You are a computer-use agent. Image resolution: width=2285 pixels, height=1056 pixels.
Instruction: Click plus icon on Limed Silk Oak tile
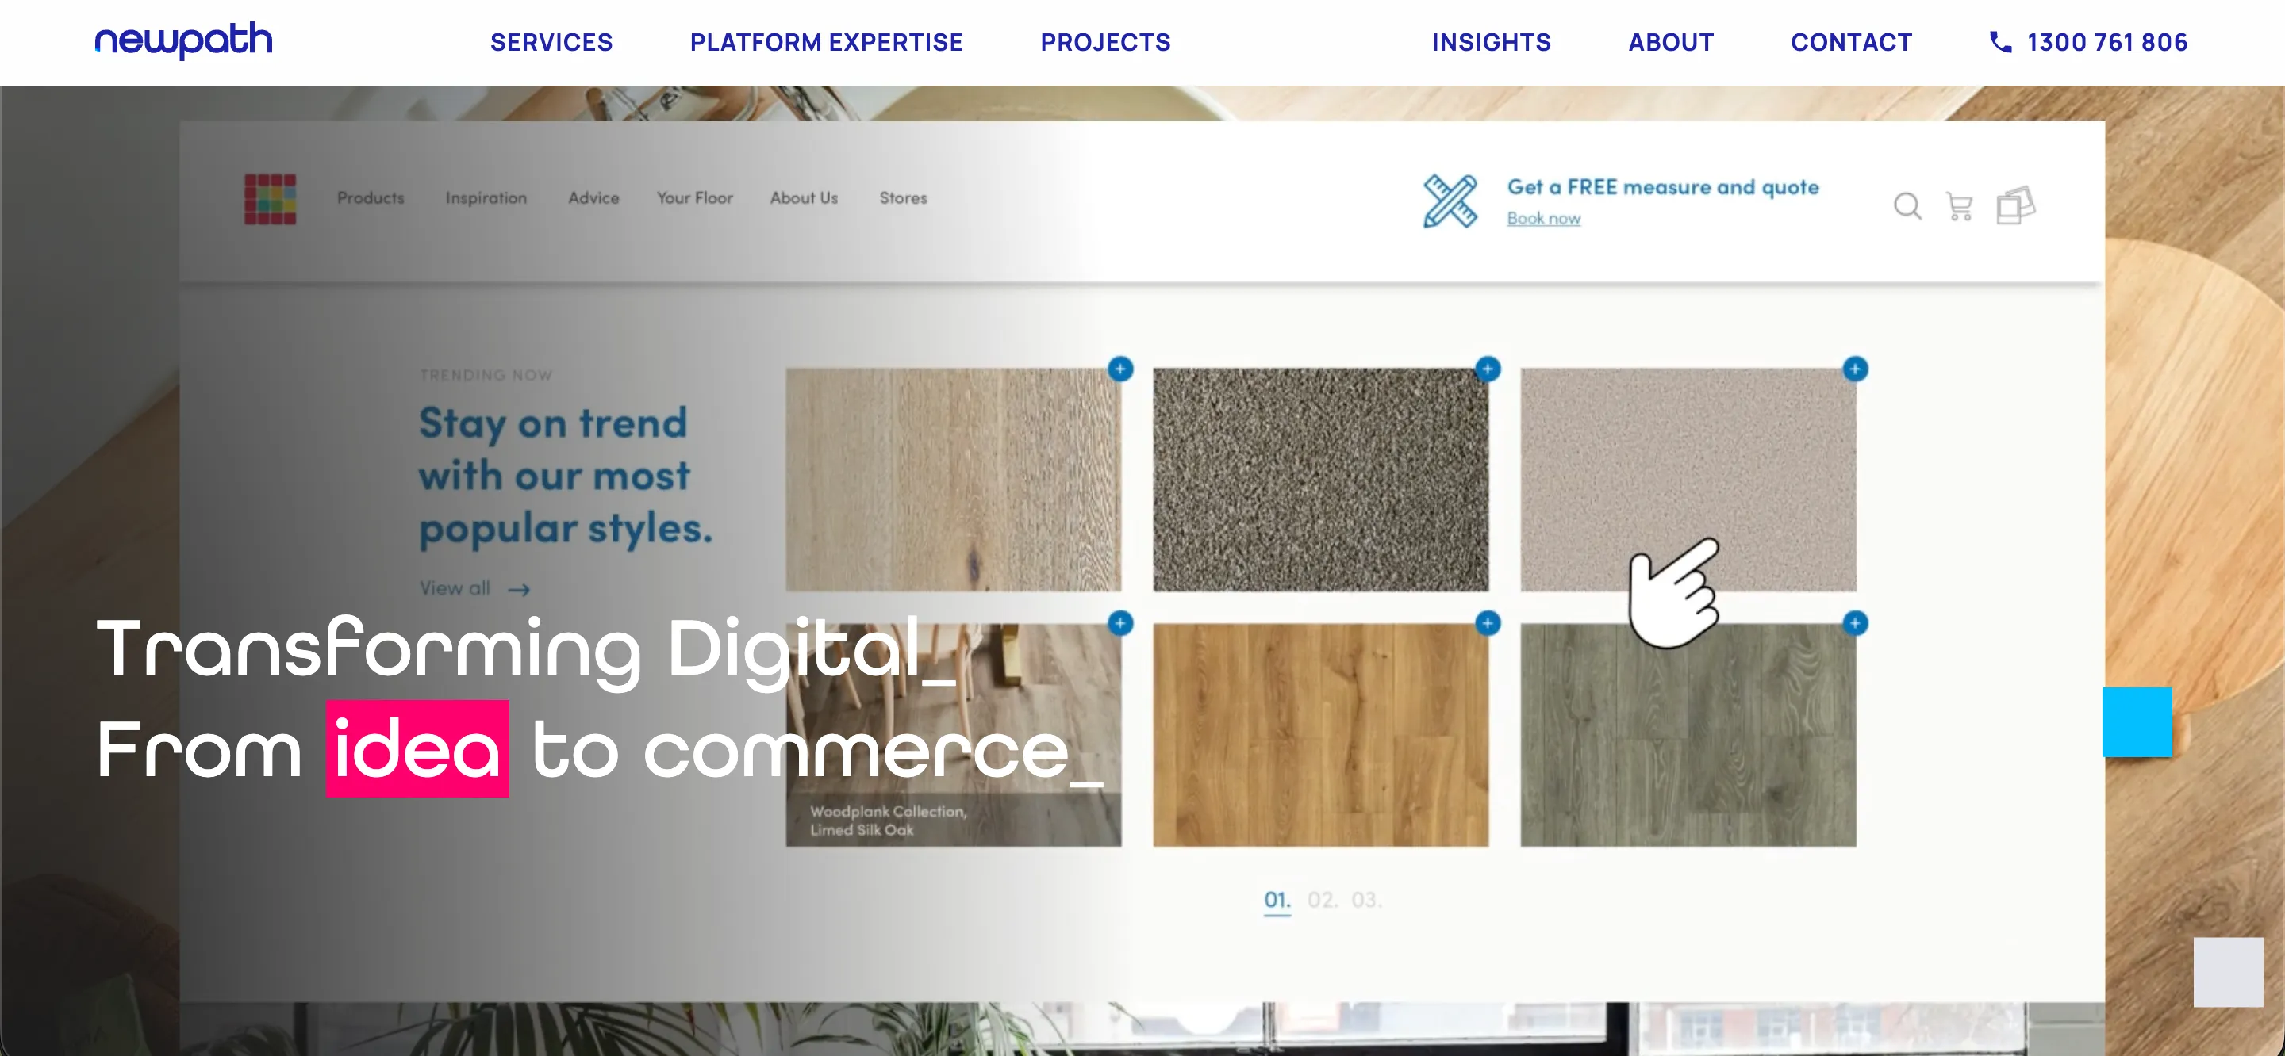[1120, 623]
